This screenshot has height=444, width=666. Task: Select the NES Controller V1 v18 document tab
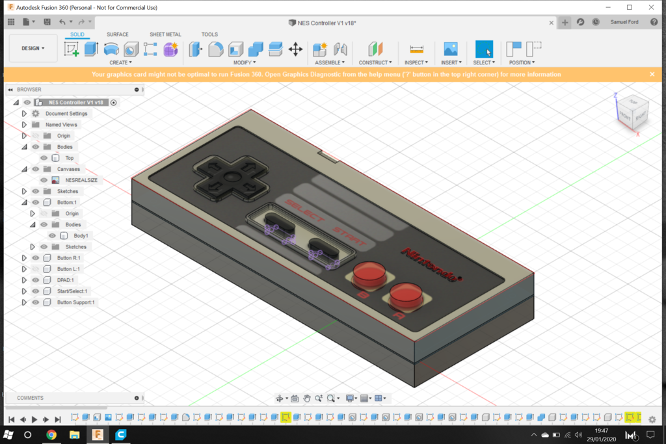(326, 23)
